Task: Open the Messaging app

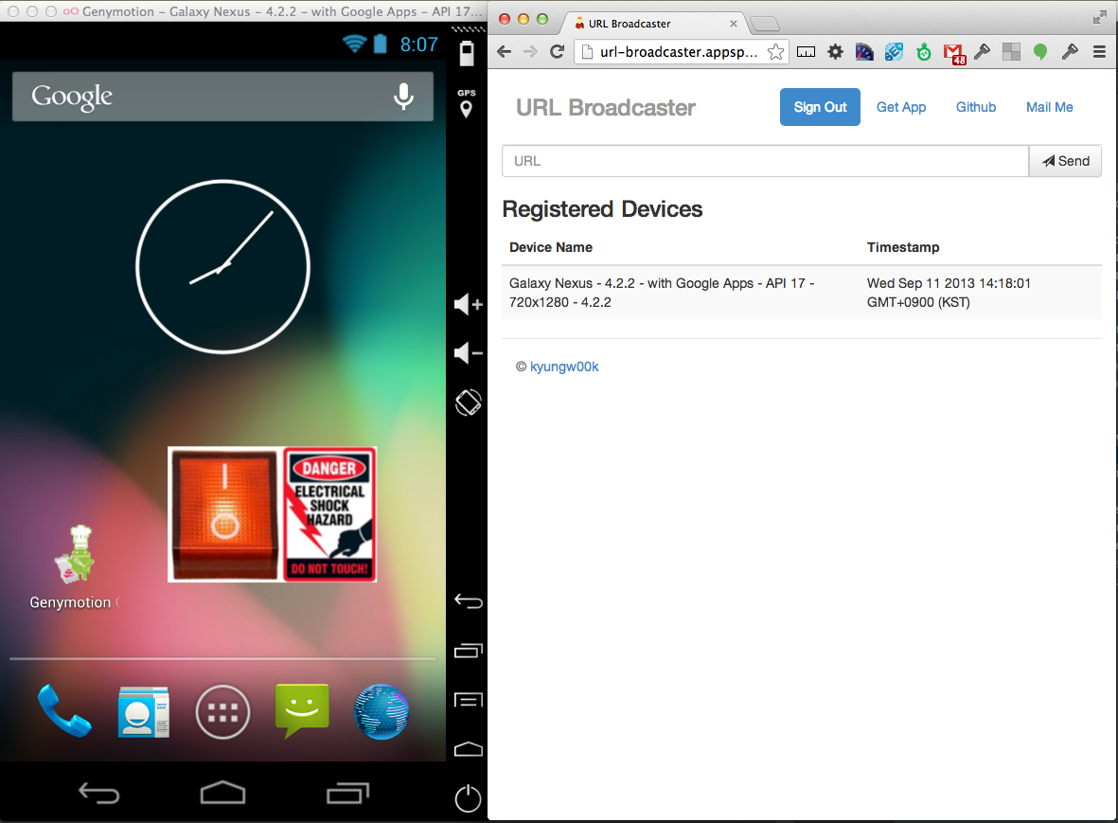Action: pyautogui.click(x=302, y=710)
